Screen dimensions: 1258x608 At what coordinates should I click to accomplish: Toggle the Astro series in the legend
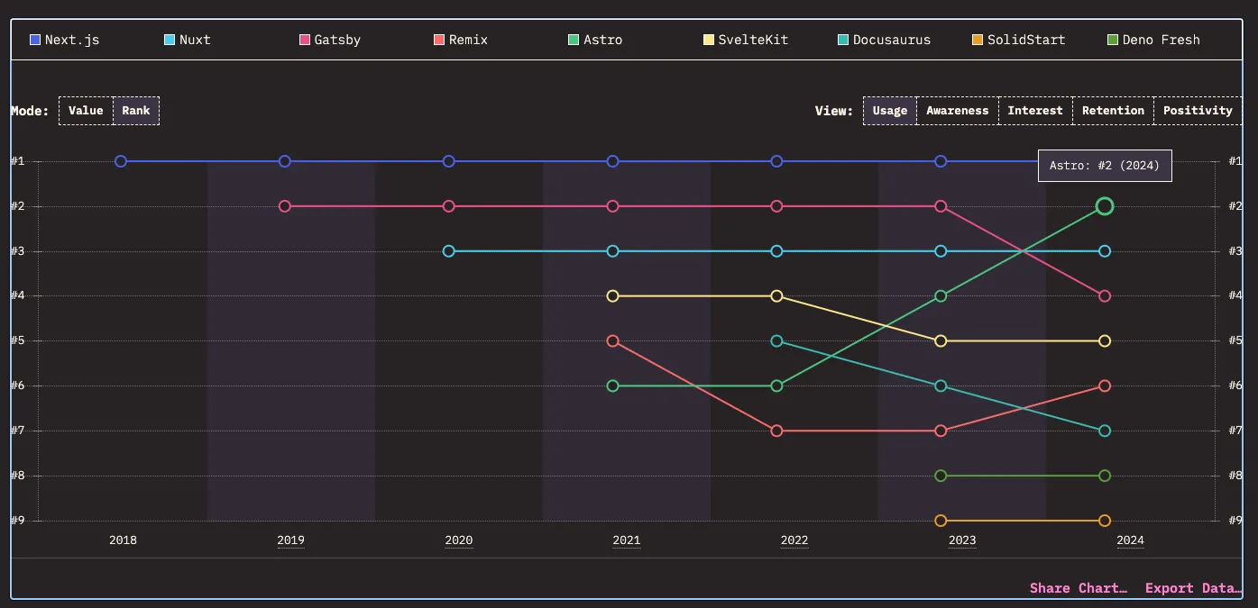click(595, 40)
